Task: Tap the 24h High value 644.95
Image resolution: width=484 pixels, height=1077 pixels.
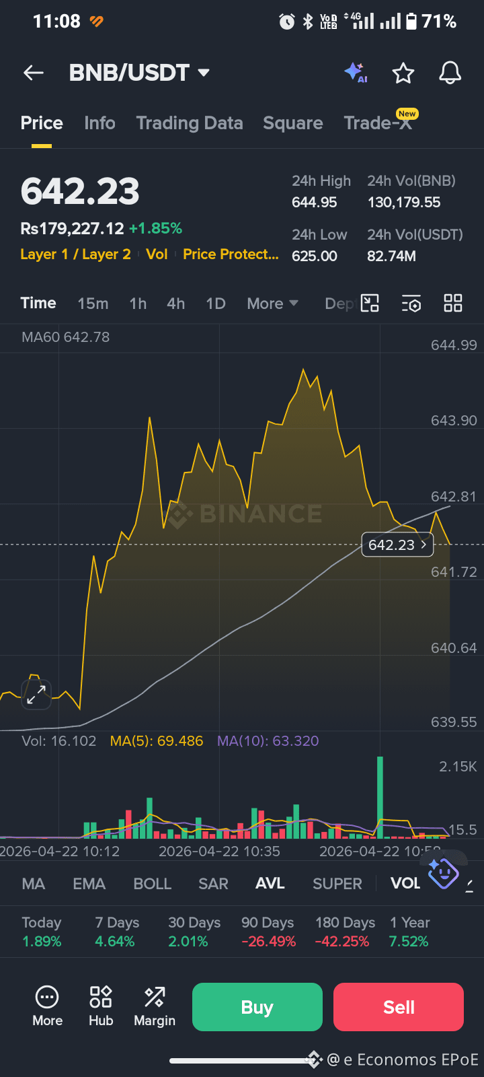Action: (314, 203)
